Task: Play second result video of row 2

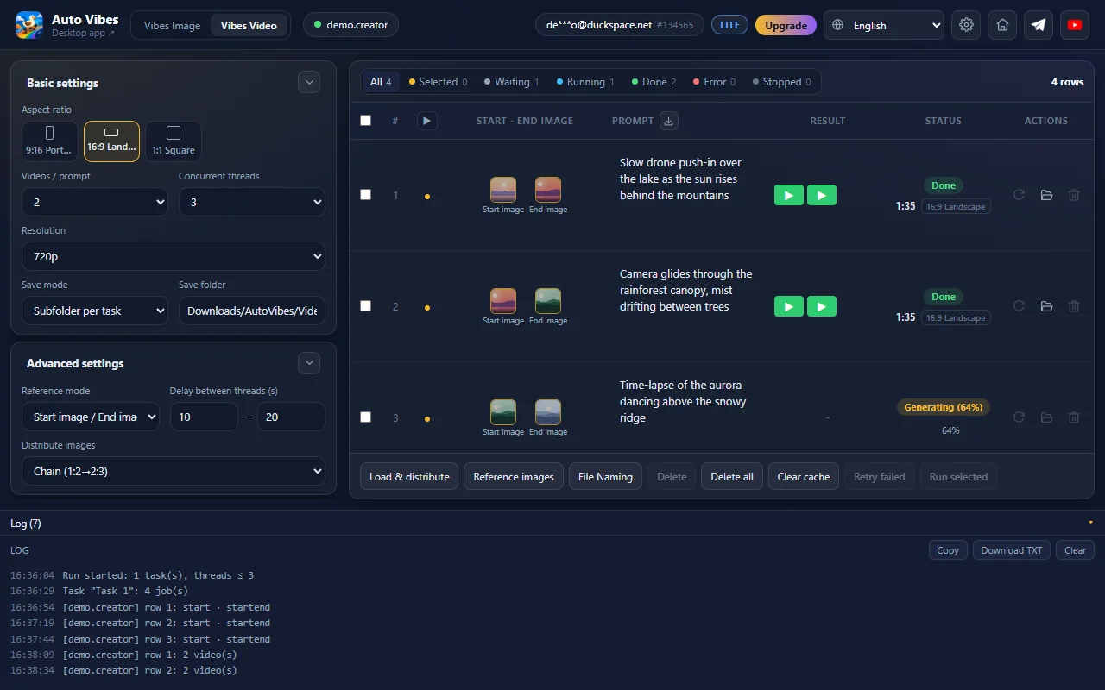Action: pyautogui.click(x=822, y=306)
